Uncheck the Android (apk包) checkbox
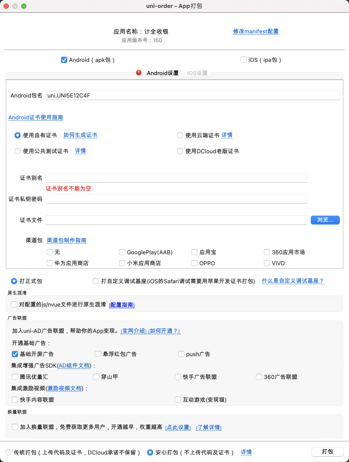Viewport: 349px width, 462px height. (x=64, y=60)
